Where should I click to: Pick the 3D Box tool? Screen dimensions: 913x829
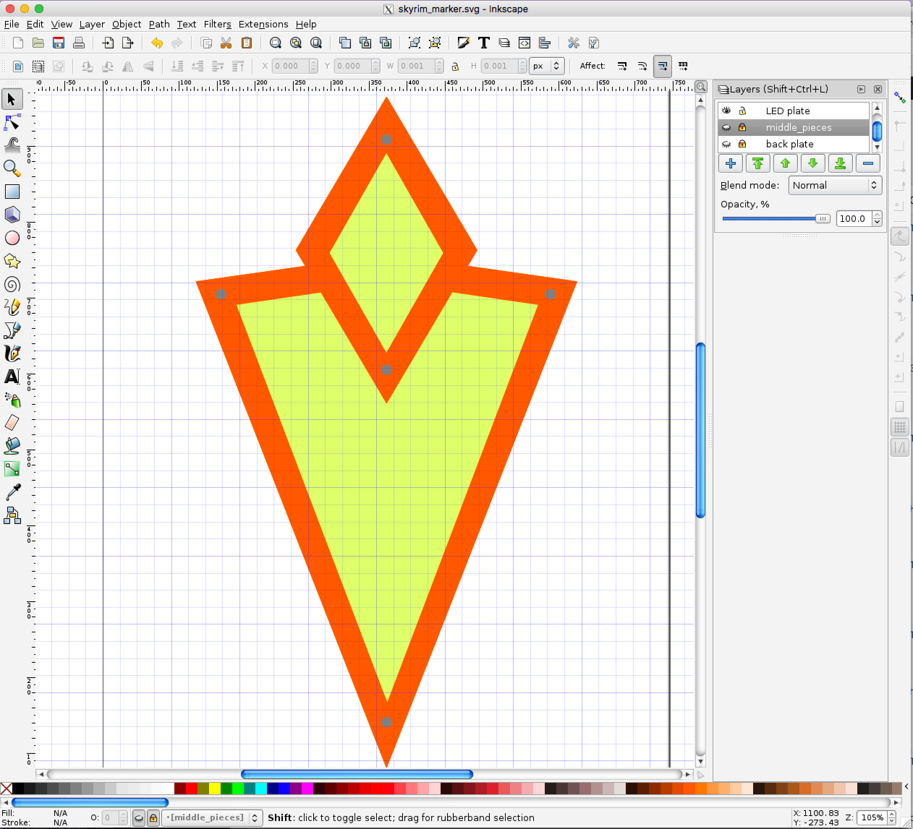12,215
